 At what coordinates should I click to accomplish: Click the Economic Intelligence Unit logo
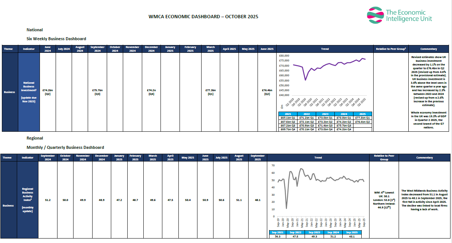coord(399,15)
